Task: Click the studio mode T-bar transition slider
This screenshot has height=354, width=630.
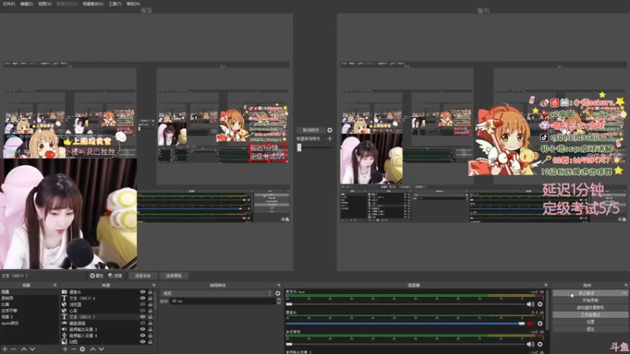Action: tap(315, 147)
